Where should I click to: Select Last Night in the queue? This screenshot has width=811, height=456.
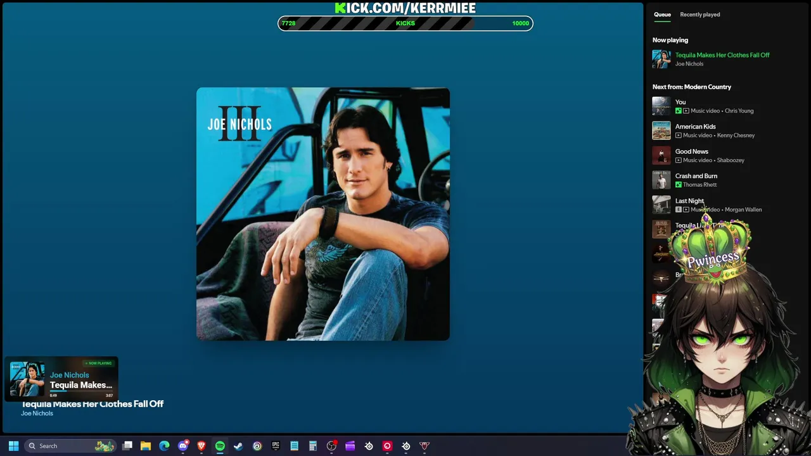689,201
